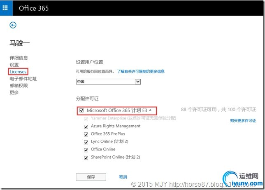Click the back arrow icon
Screen dimensions: 265x190
coord(13,25)
